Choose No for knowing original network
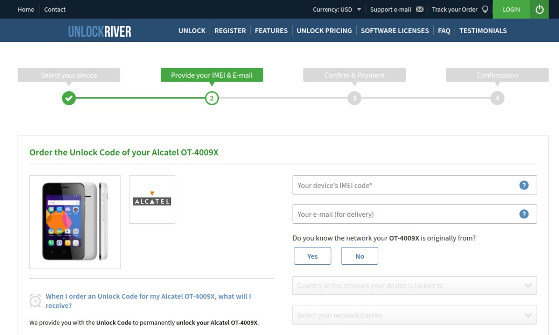The image size is (559, 335). [359, 256]
